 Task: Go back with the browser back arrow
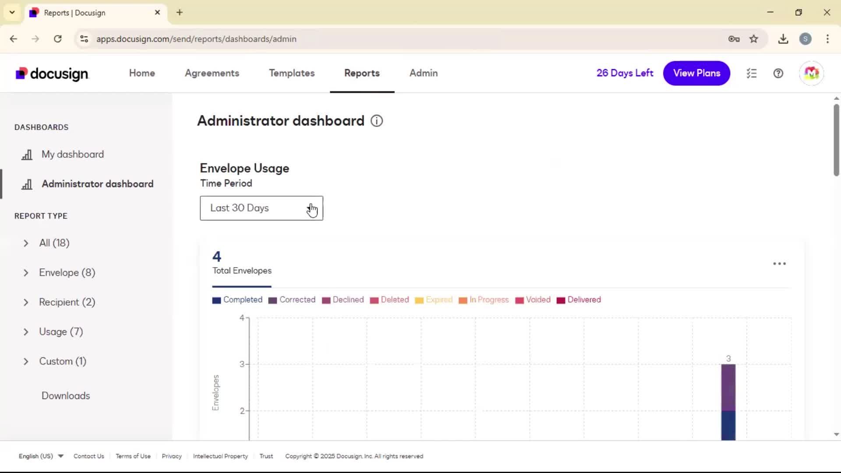pyautogui.click(x=14, y=39)
